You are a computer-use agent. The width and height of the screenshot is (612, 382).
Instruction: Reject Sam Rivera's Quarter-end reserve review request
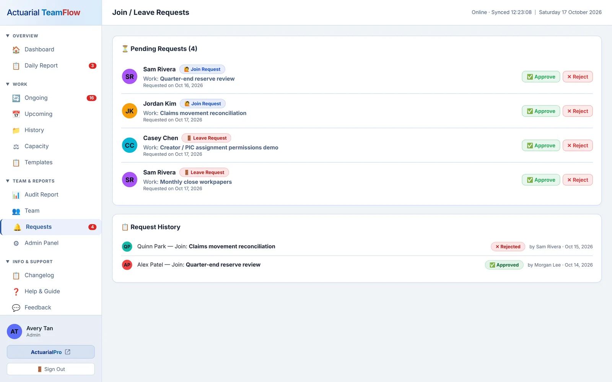578,77
